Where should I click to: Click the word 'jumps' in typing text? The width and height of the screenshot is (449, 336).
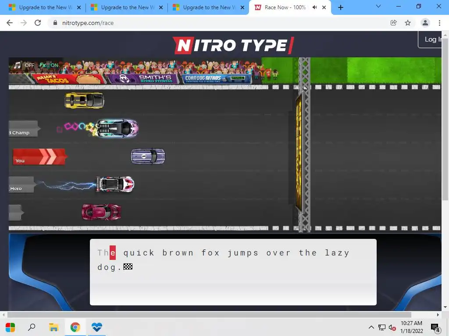coord(243,253)
